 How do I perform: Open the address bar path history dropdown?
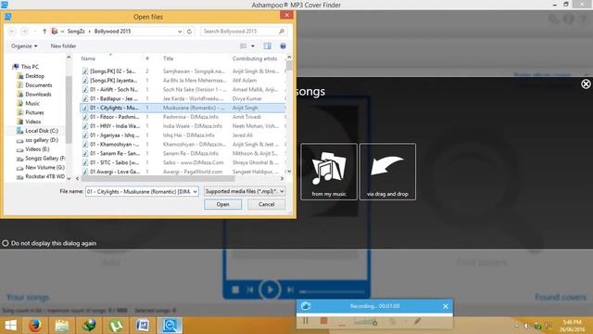[x=180, y=32]
